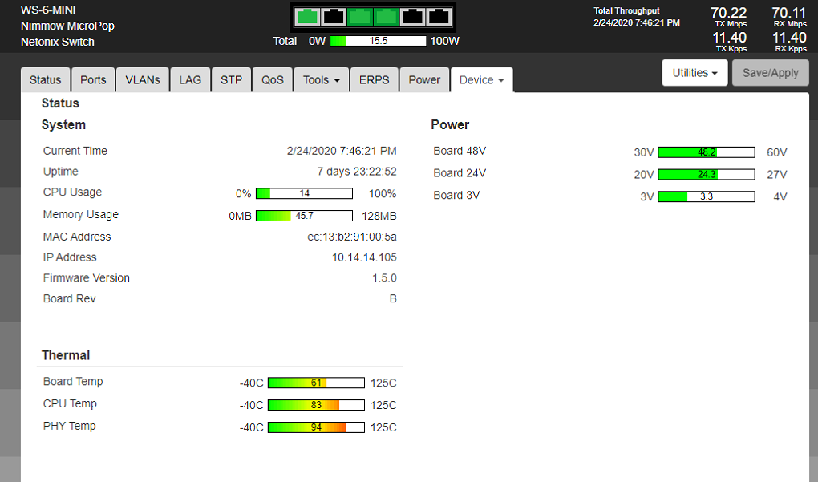Click the third port icon in the header
Image resolution: width=818 pixels, height=482 pixels.
click(x=360, y=17)
